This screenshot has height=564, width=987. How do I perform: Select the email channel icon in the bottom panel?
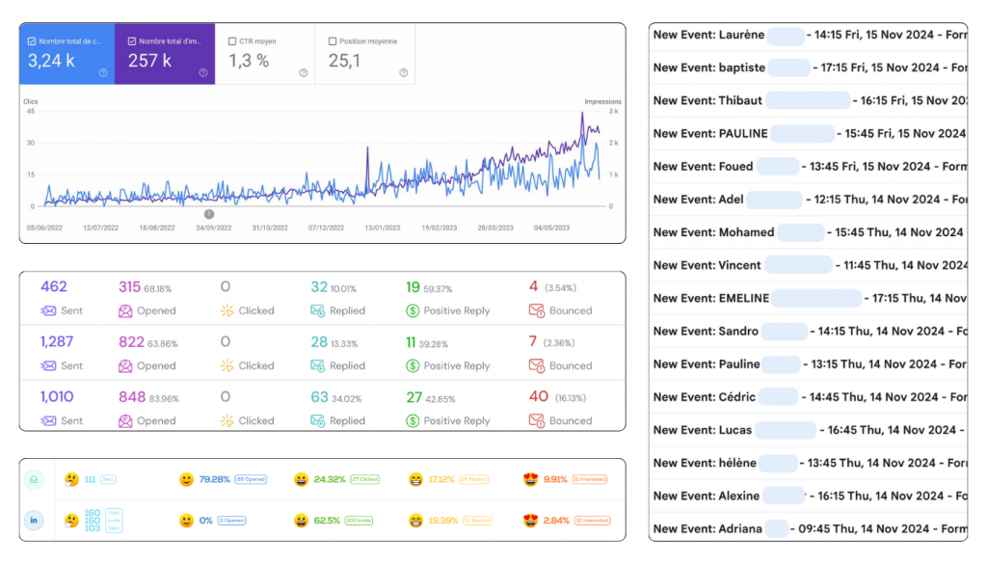point(34,479)
